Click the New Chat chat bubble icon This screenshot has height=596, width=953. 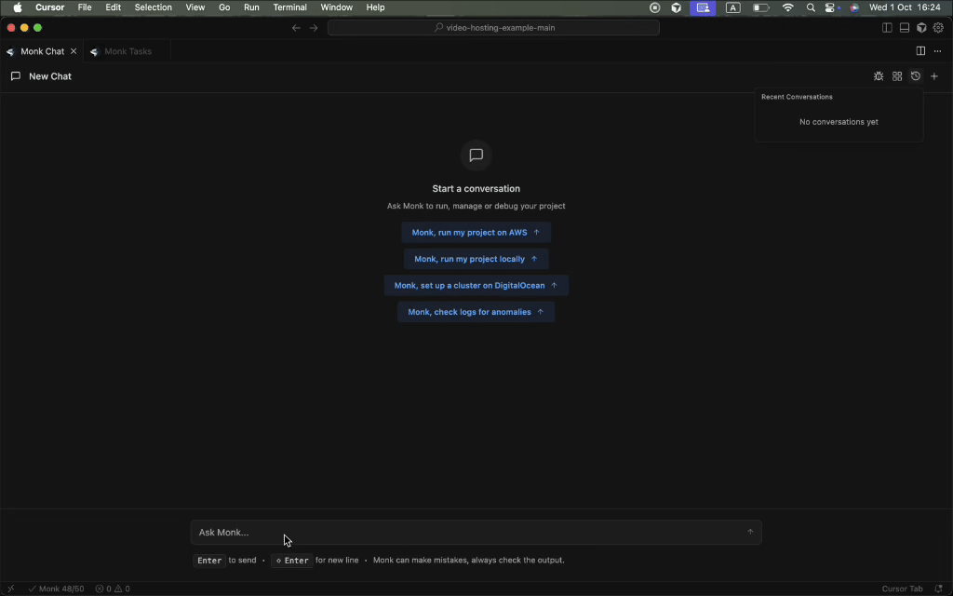16,76
